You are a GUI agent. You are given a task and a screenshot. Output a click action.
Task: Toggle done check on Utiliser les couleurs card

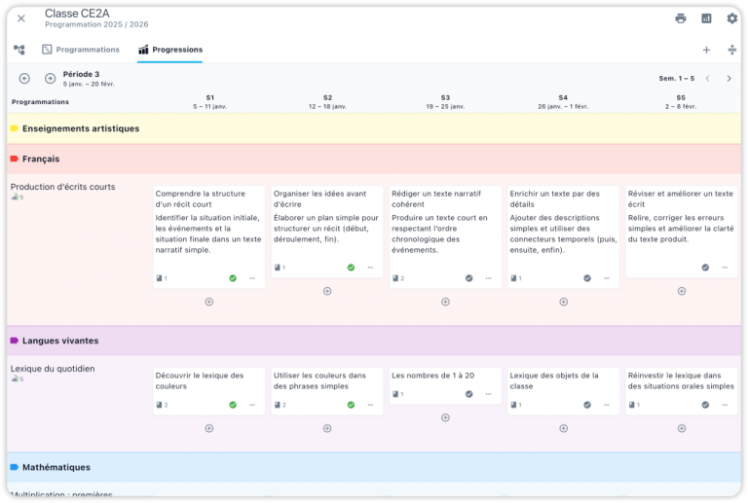[x=351, y=406]
